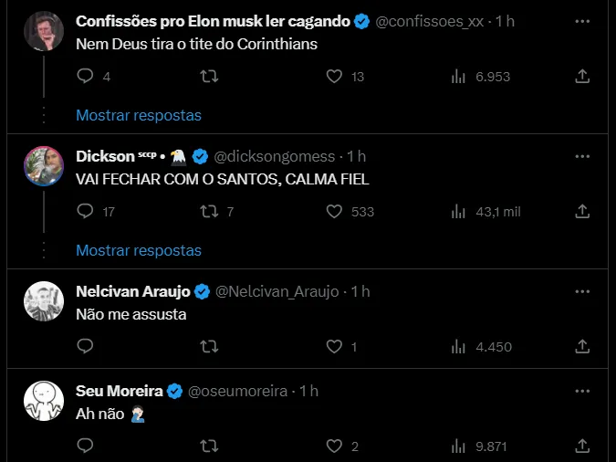Like Dickson's tweet with 533 likes

point(334,212)
